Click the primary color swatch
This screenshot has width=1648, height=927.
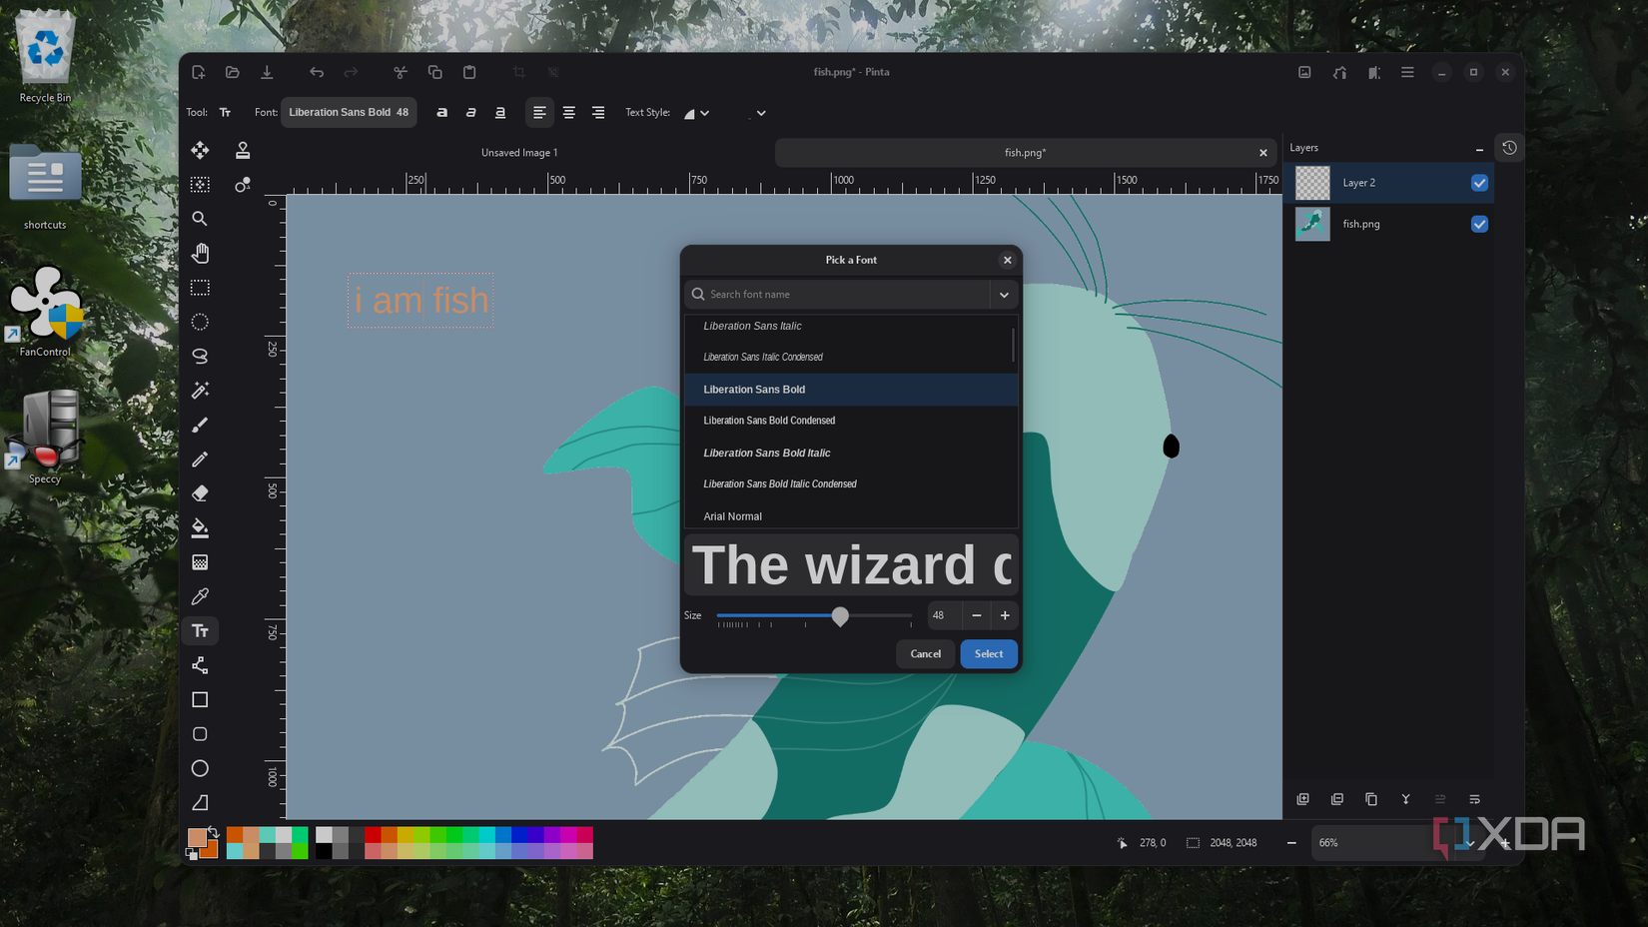point(197,837)
